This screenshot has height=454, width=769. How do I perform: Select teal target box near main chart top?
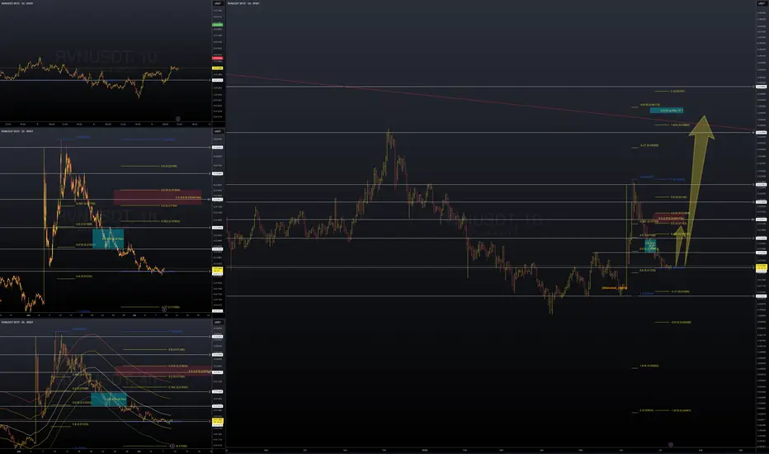point(667,111)
